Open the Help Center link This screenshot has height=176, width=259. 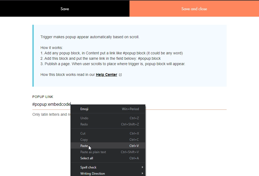pyautogui.click(x=106, y=75)
